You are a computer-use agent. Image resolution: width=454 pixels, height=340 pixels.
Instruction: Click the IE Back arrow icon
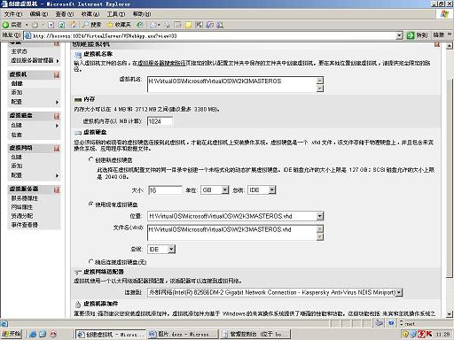click(5, 25)
